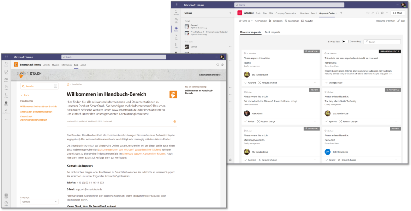Open the Wiki tab in General channel

[x=271, y=13]
